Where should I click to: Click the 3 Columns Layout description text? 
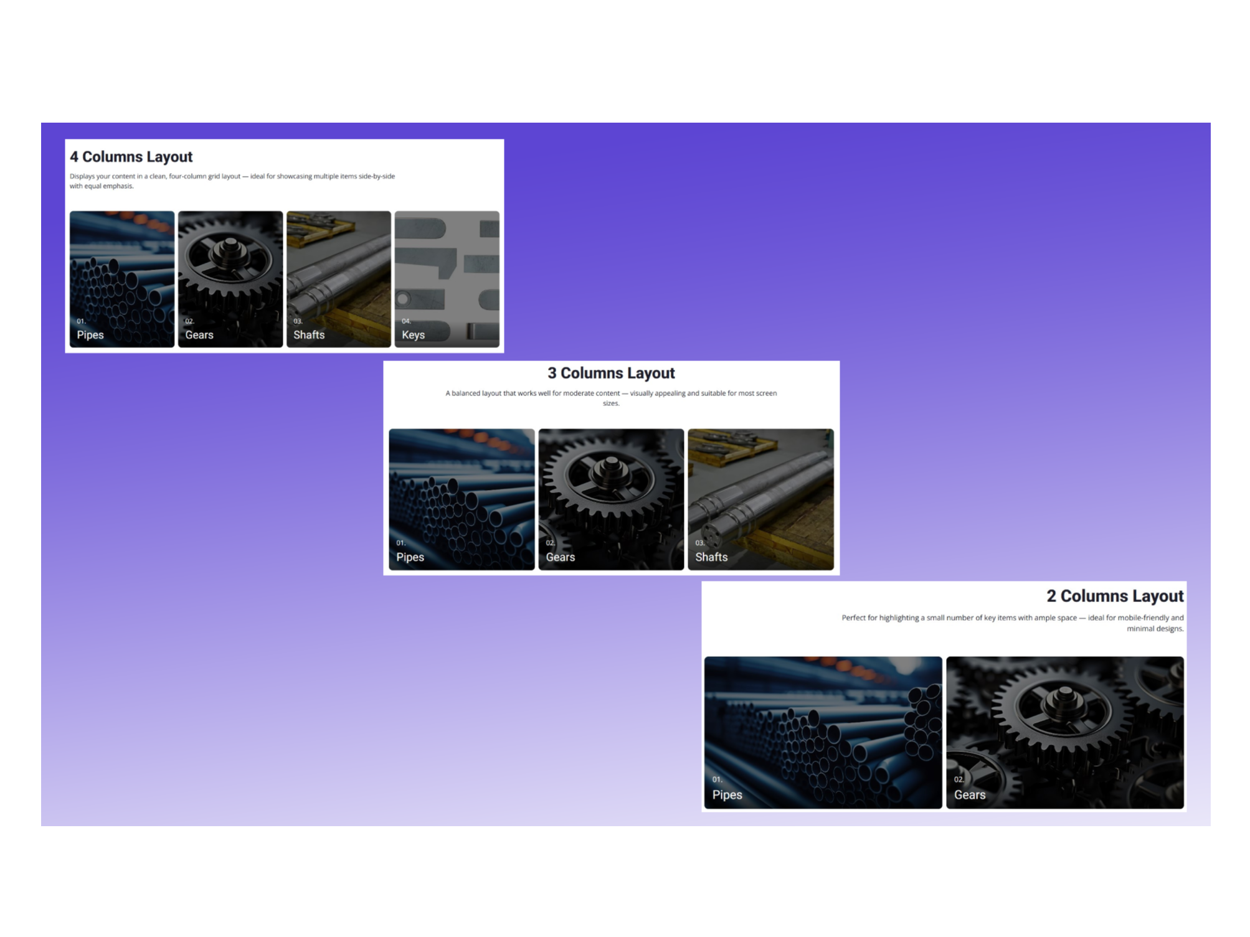pyautogui.click(x=611, y=398)
